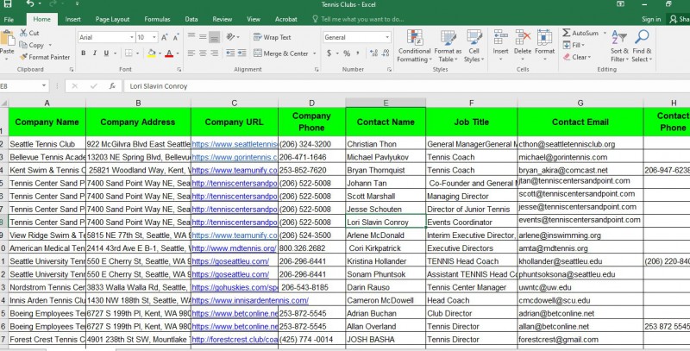Viewport: 690px width, 351px height.
Task: Toggle underline formatting
Action: point(106,53)
